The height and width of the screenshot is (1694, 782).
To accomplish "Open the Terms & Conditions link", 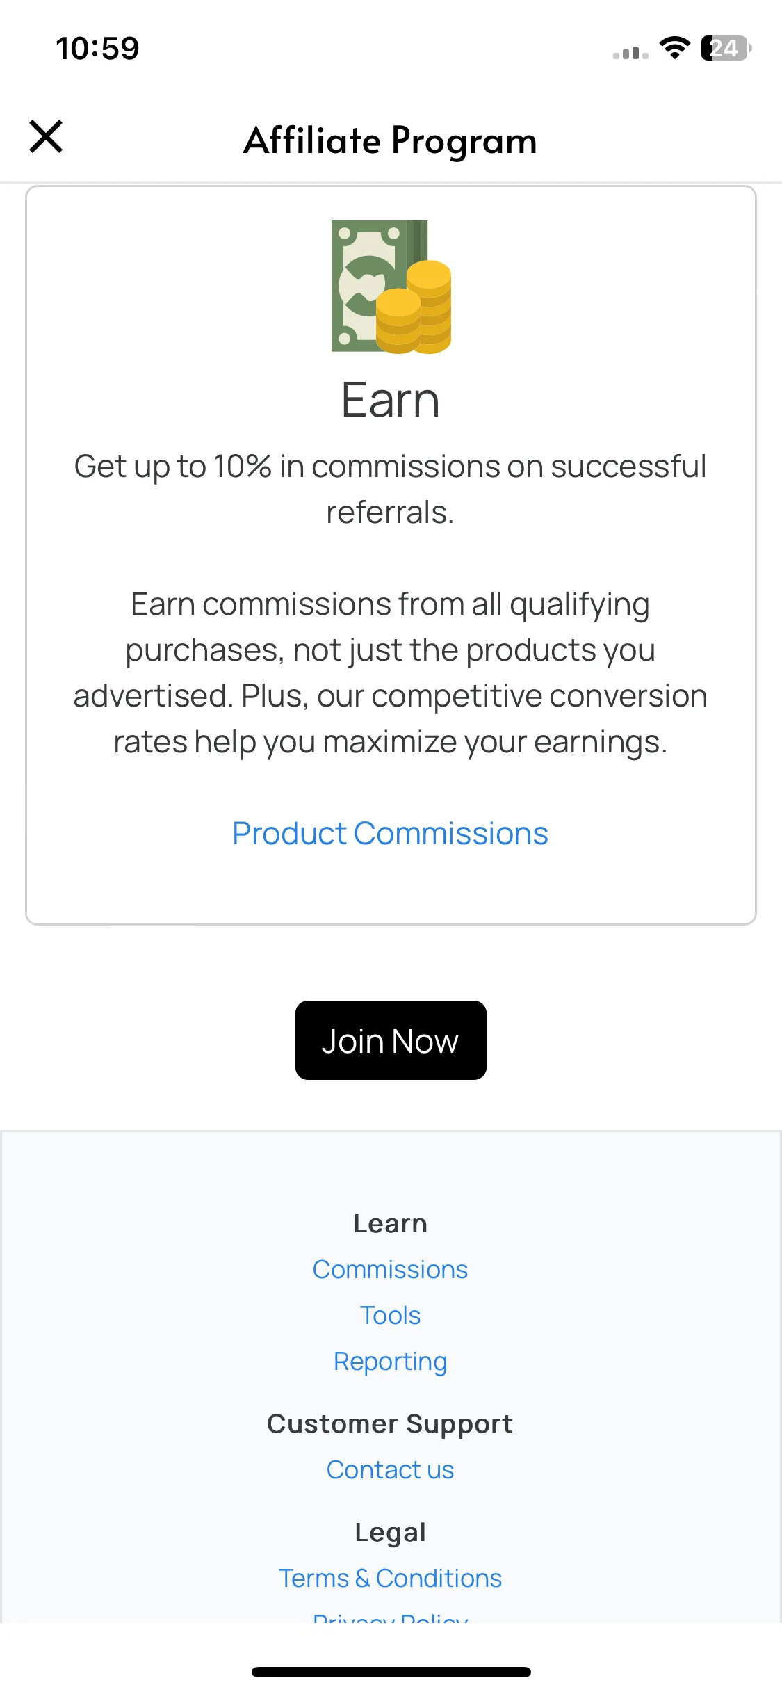I will 391,1578.
